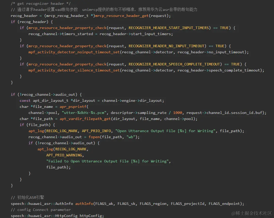
Task: Click 'session_id.buf' at end of apr_psprintf line
Action: click(247, 113)
